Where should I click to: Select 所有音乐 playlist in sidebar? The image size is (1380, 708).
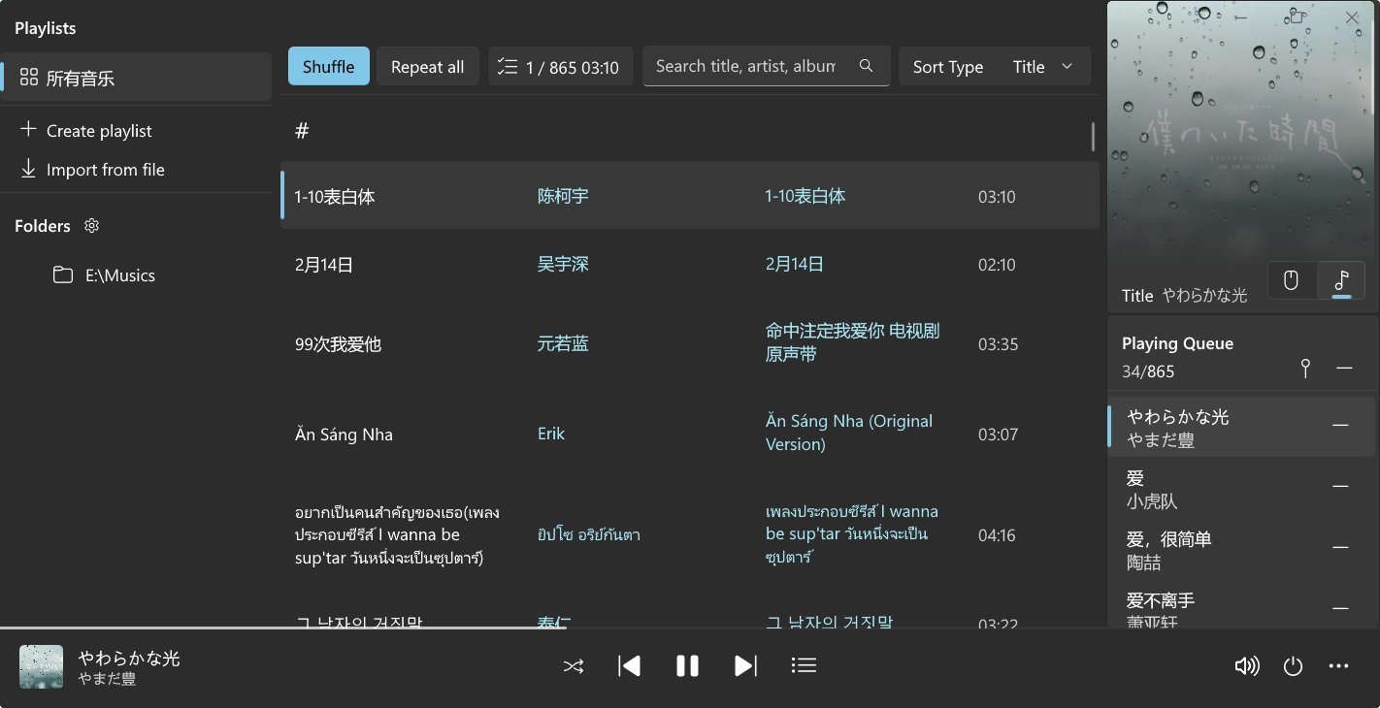click(x=136, y=79)
